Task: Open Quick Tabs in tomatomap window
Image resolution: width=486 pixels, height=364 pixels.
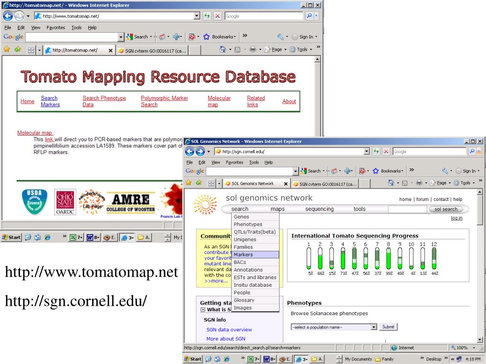Action: (31, 50)
